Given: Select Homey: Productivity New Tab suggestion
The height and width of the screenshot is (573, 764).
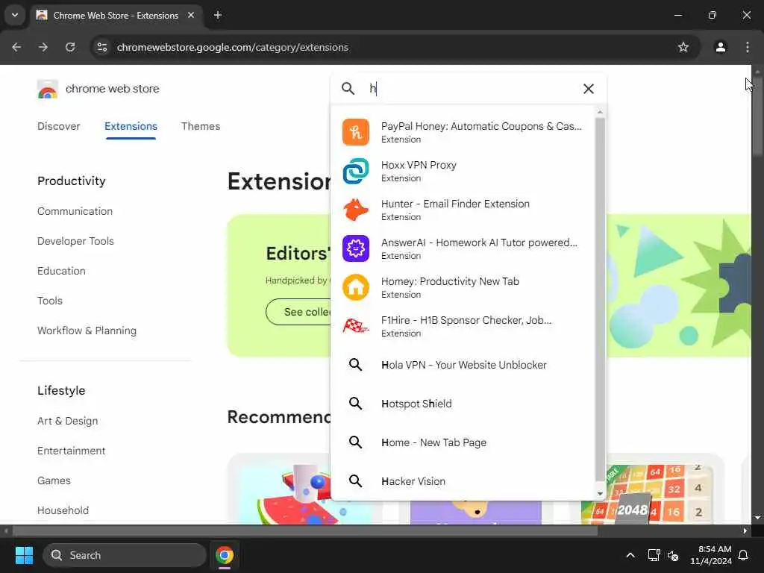Looking at the screenshot, I should click(x=463, y=287).
